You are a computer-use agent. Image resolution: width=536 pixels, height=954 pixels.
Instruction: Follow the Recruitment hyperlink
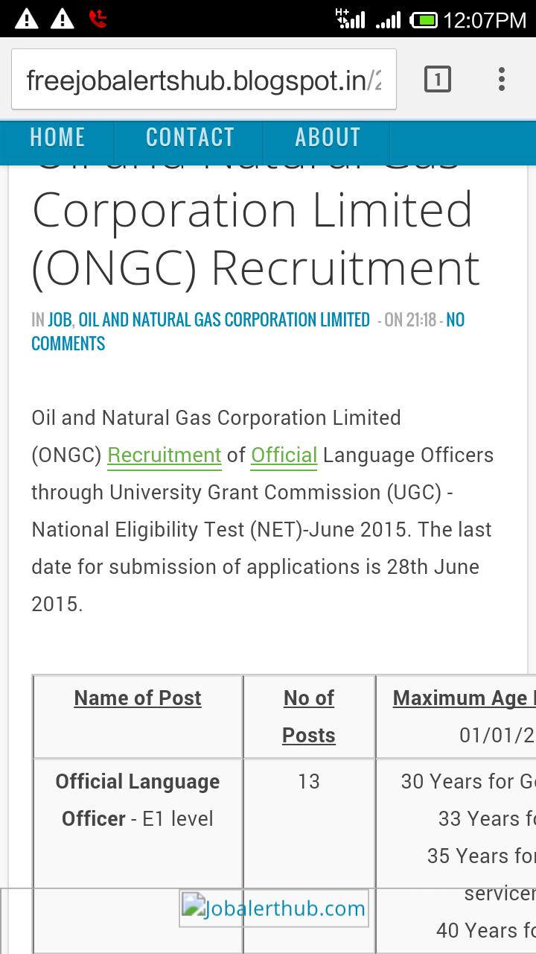pyautogui.click(x=164, y=455)
